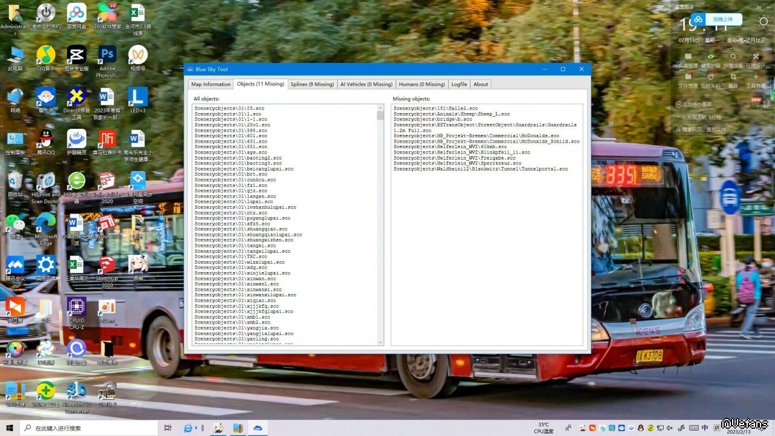Viewport: 775px width, 436px height.
Task: Toggle the 健康护眼 eye protection icon
Action: pos(710,57)
